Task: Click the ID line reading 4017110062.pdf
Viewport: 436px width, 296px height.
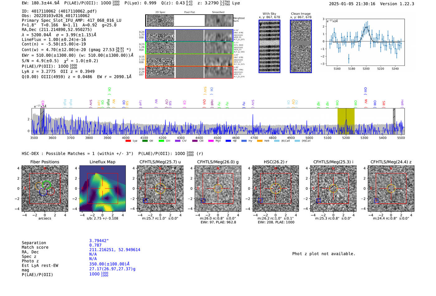Action: (x=59, y=11)
